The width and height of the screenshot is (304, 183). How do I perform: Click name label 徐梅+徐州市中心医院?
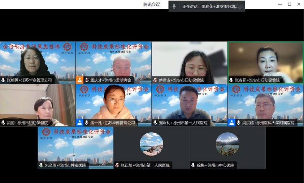coord(216,165)
